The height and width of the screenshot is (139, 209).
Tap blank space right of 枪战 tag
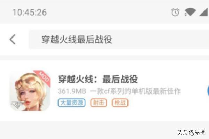pos(167,103)
